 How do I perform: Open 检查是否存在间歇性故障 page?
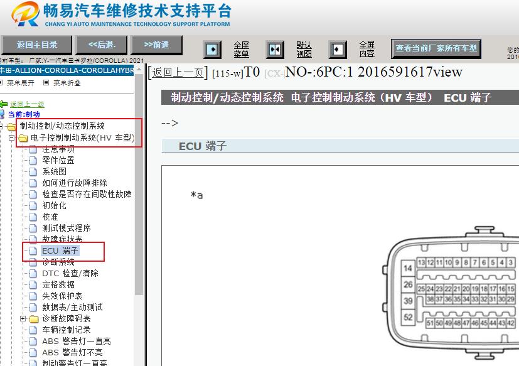tap(87, 194)
